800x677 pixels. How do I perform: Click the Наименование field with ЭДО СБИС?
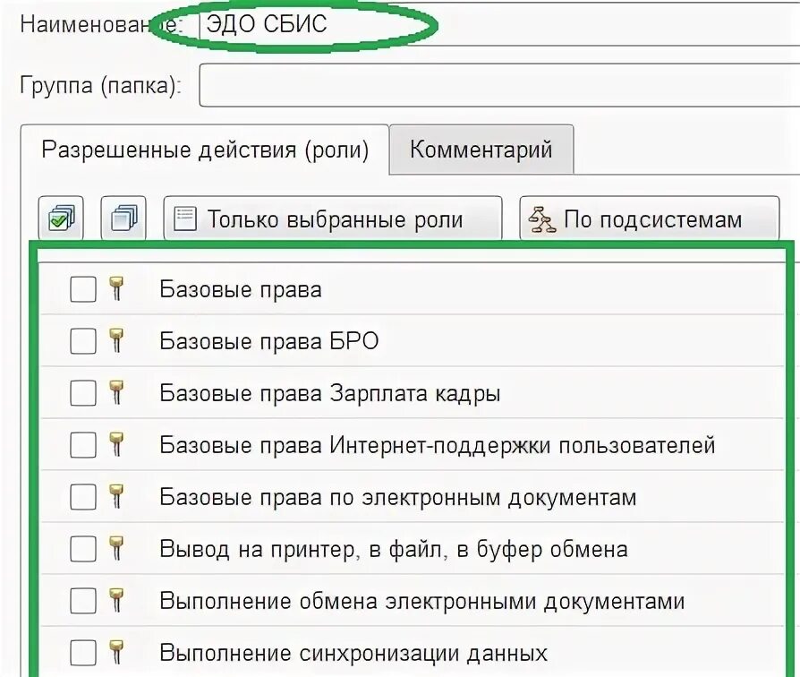(x=500, y=23)
